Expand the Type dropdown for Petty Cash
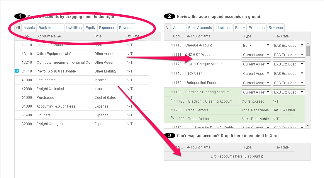Viewport: 324px width, 178px height. (256, 74)
